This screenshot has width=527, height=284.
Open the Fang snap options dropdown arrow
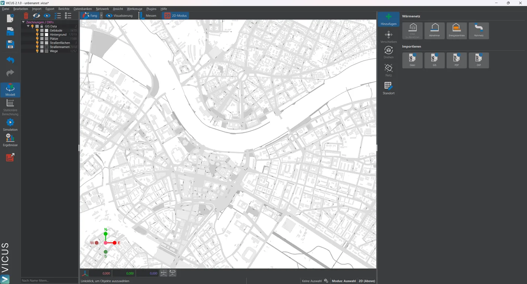click(101, 16)
